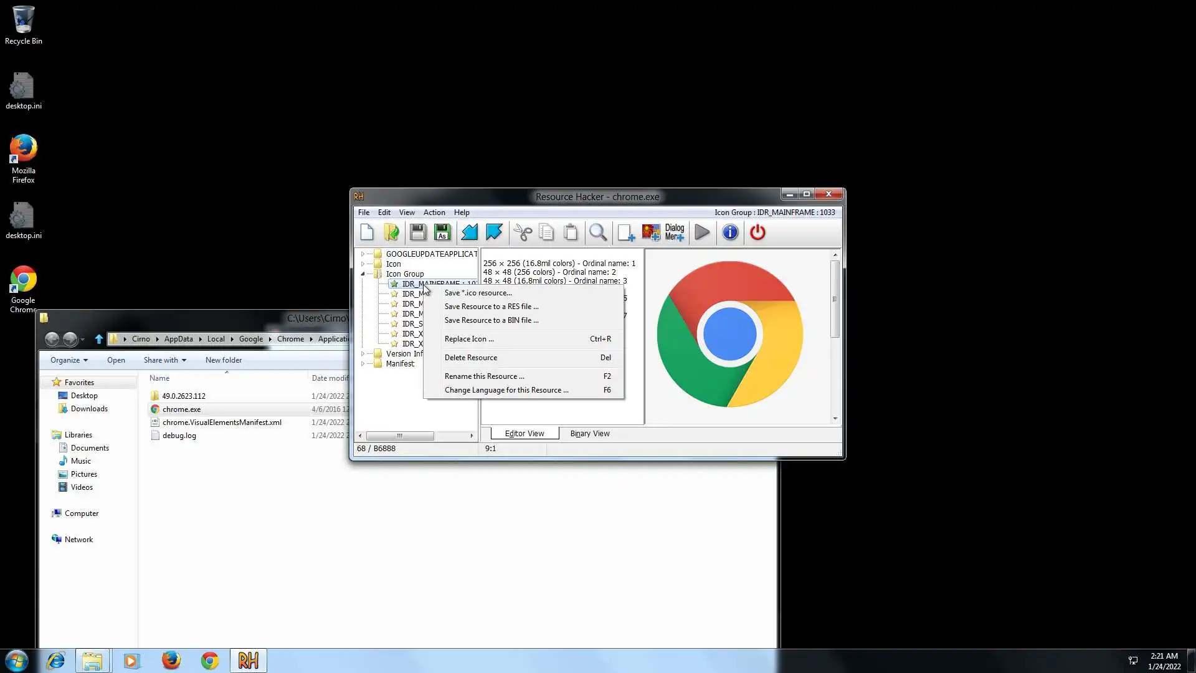Click the red power Exit icon
This screenshot has width=1196, height=673.
click(757, 232)
